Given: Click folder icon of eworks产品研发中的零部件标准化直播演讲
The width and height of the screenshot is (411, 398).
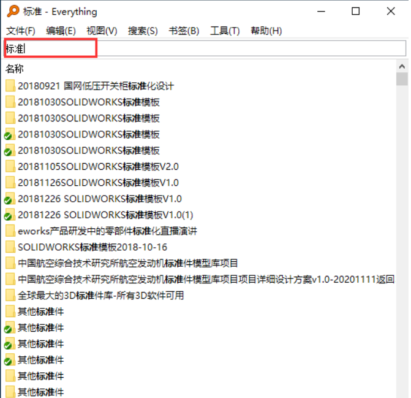Looking at the screenshot, I should click(x=10, y=231).
